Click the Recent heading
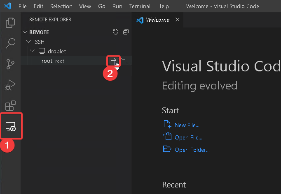Screen dimensions: 281x194 174,185
